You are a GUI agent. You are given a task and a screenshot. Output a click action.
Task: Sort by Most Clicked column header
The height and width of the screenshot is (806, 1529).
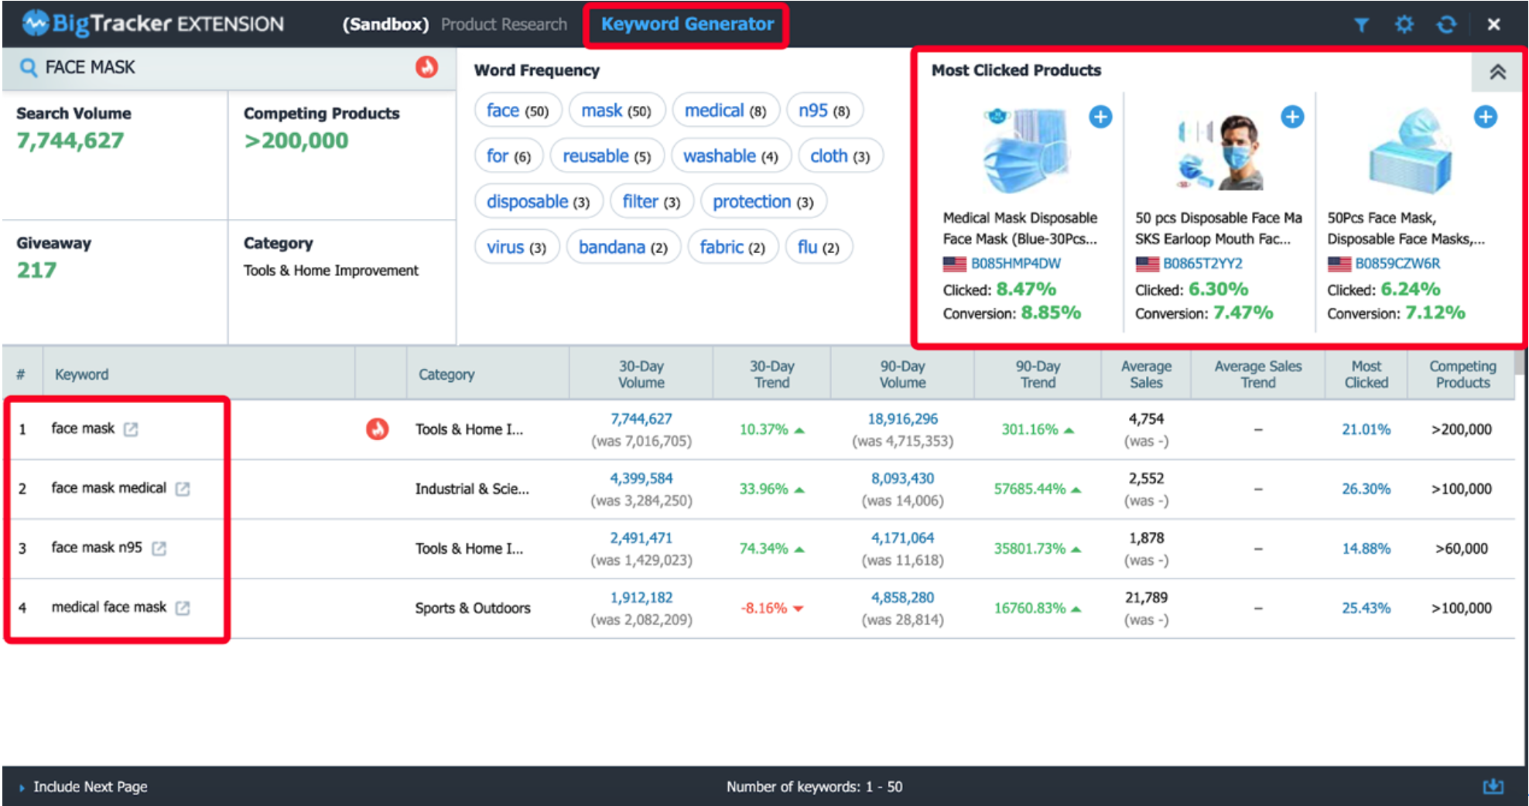coord(1367,374)
